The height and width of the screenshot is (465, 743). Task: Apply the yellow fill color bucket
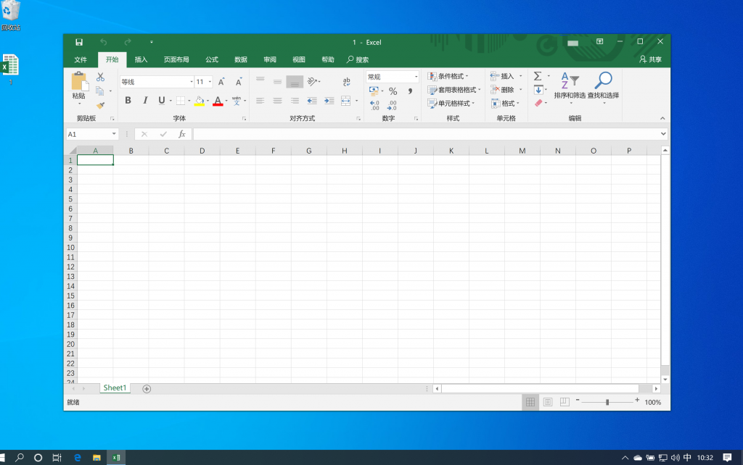click(x=200, y=101)
